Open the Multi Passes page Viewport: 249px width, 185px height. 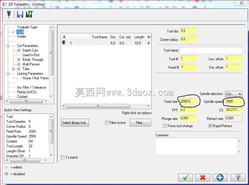point(31,64)
